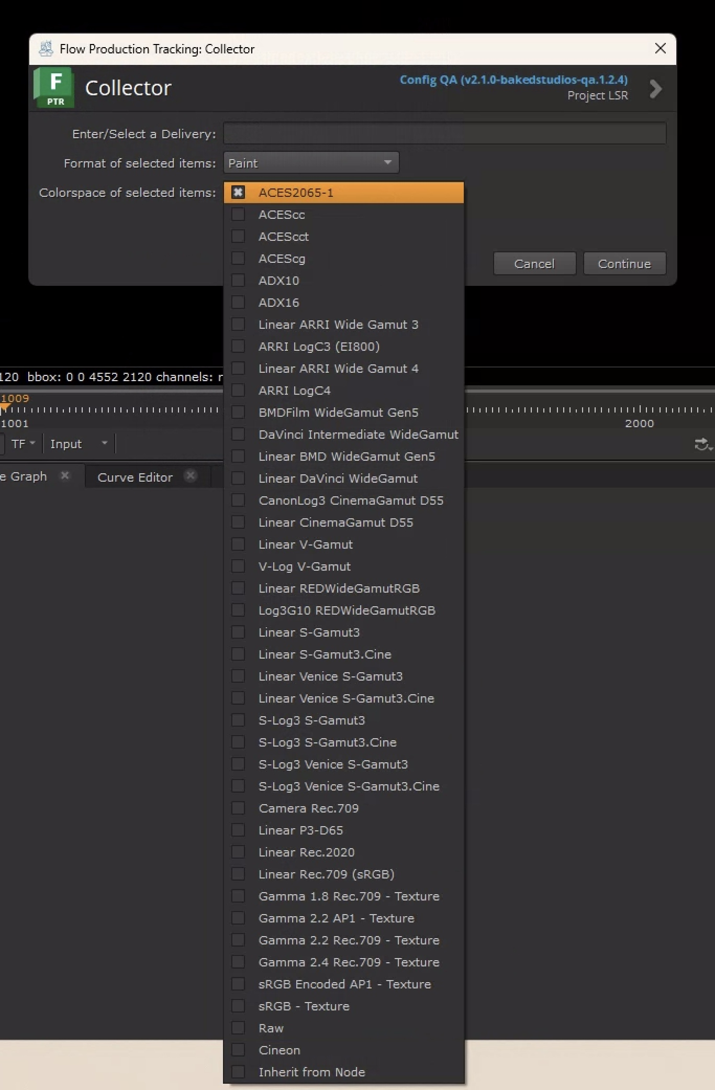This screenshot has width=715, height=1090.
Task: Choose Linear S-Gamut3 colorspace
Action: 344,632
